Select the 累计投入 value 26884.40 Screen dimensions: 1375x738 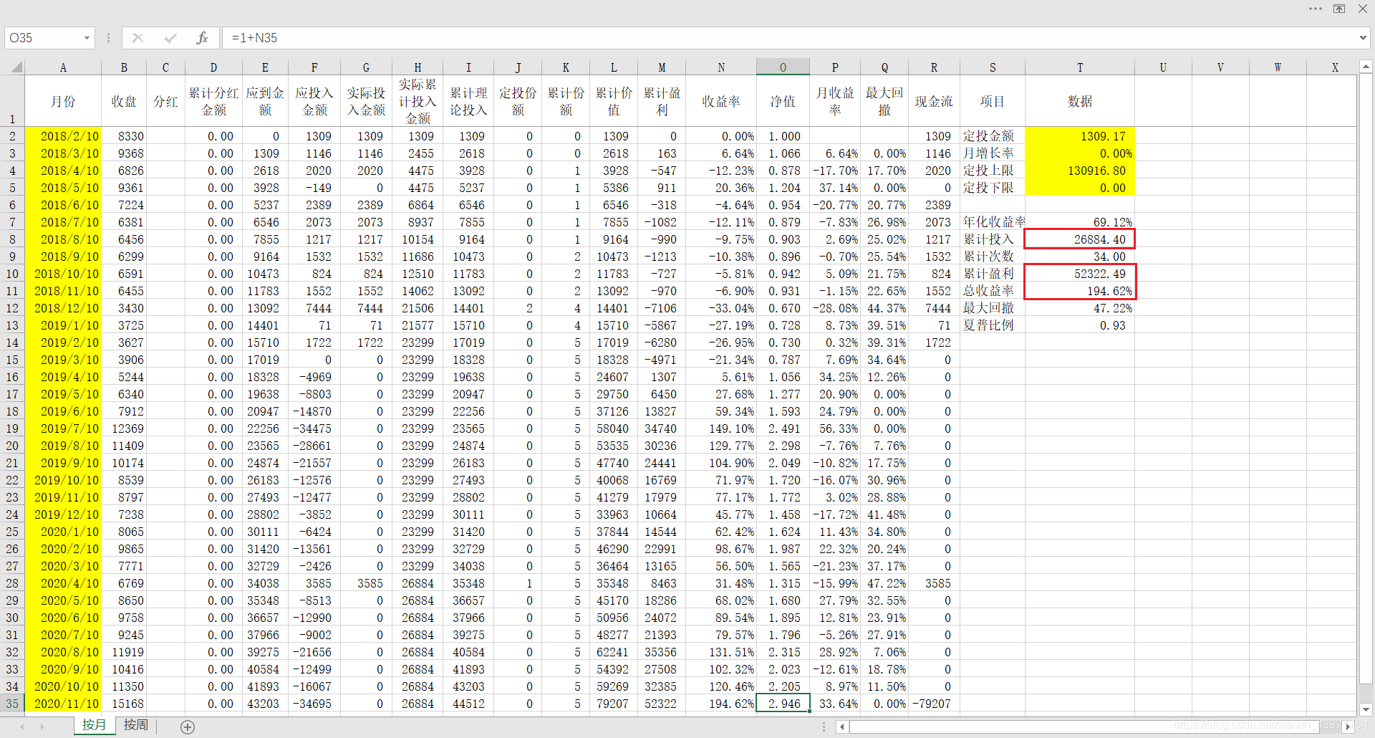click(x=1080, y=239)
